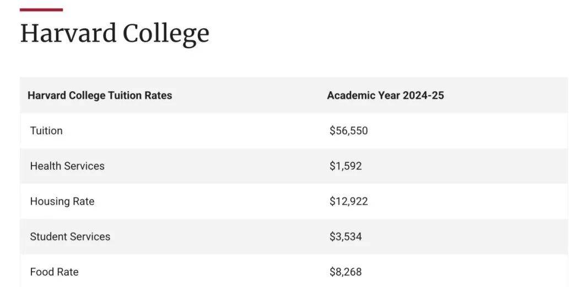
Task: Select the $12,922 housing amount
Action: (348, 201)
